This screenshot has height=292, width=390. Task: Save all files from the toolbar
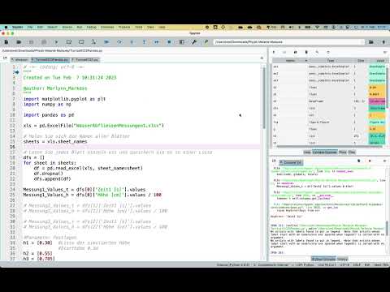(x=44, y=42)
